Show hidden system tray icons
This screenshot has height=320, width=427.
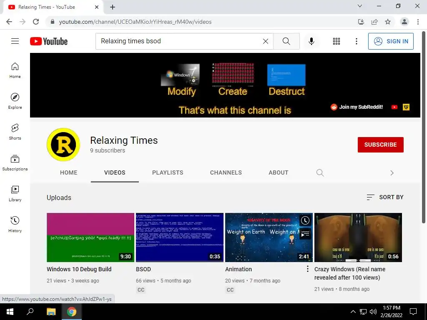pyautogui.click(x=353, y=312)
